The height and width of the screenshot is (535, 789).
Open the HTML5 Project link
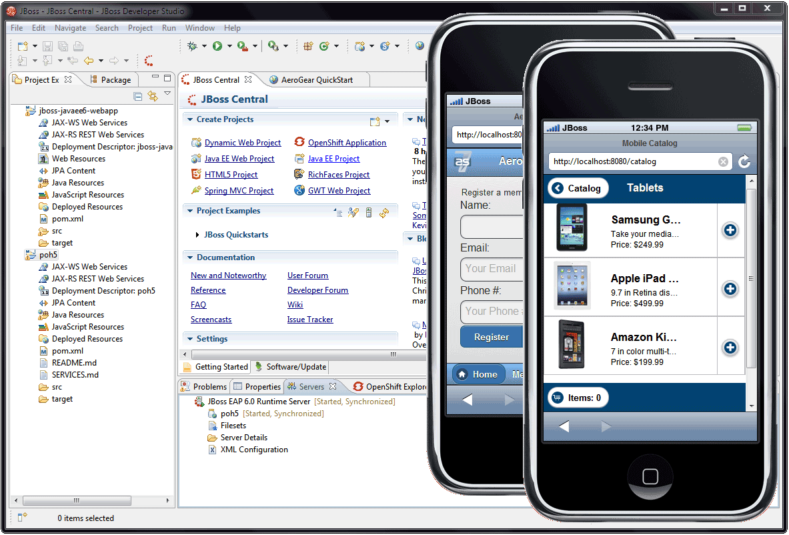231,175
